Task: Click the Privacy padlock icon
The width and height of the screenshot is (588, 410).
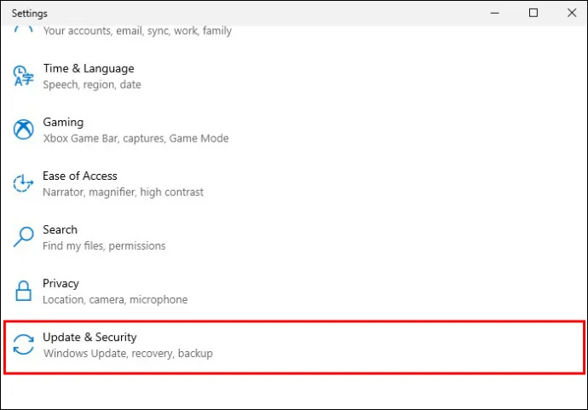Action: tap(23, 291)
